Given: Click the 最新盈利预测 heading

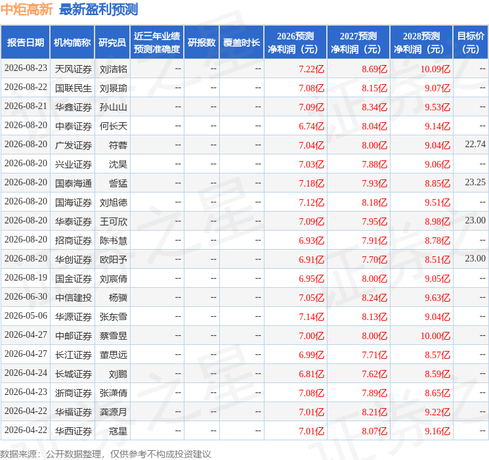Looking at the screenshot, I should point(98,9).
